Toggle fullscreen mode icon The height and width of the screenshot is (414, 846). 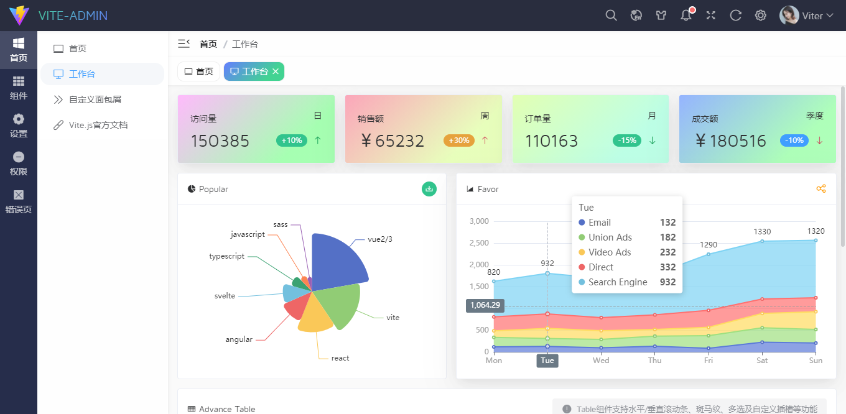pos(711,16)
